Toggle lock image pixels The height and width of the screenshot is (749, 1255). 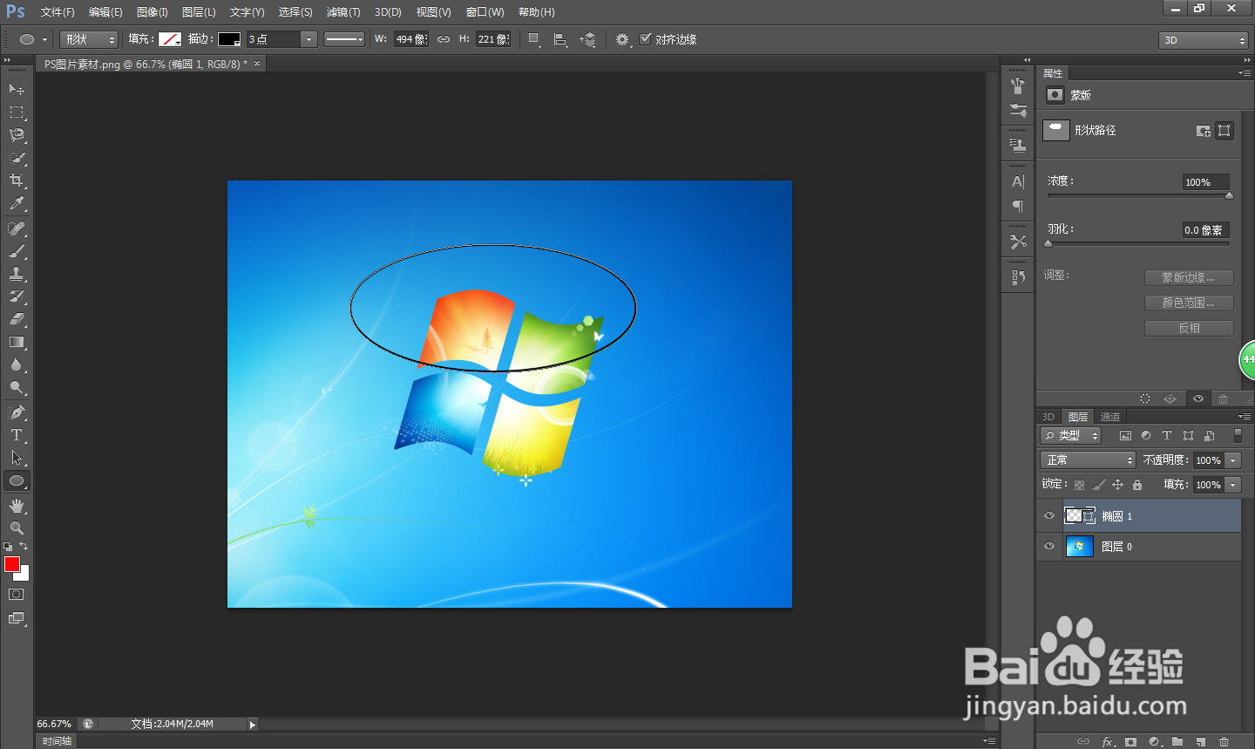point(1098,485)
